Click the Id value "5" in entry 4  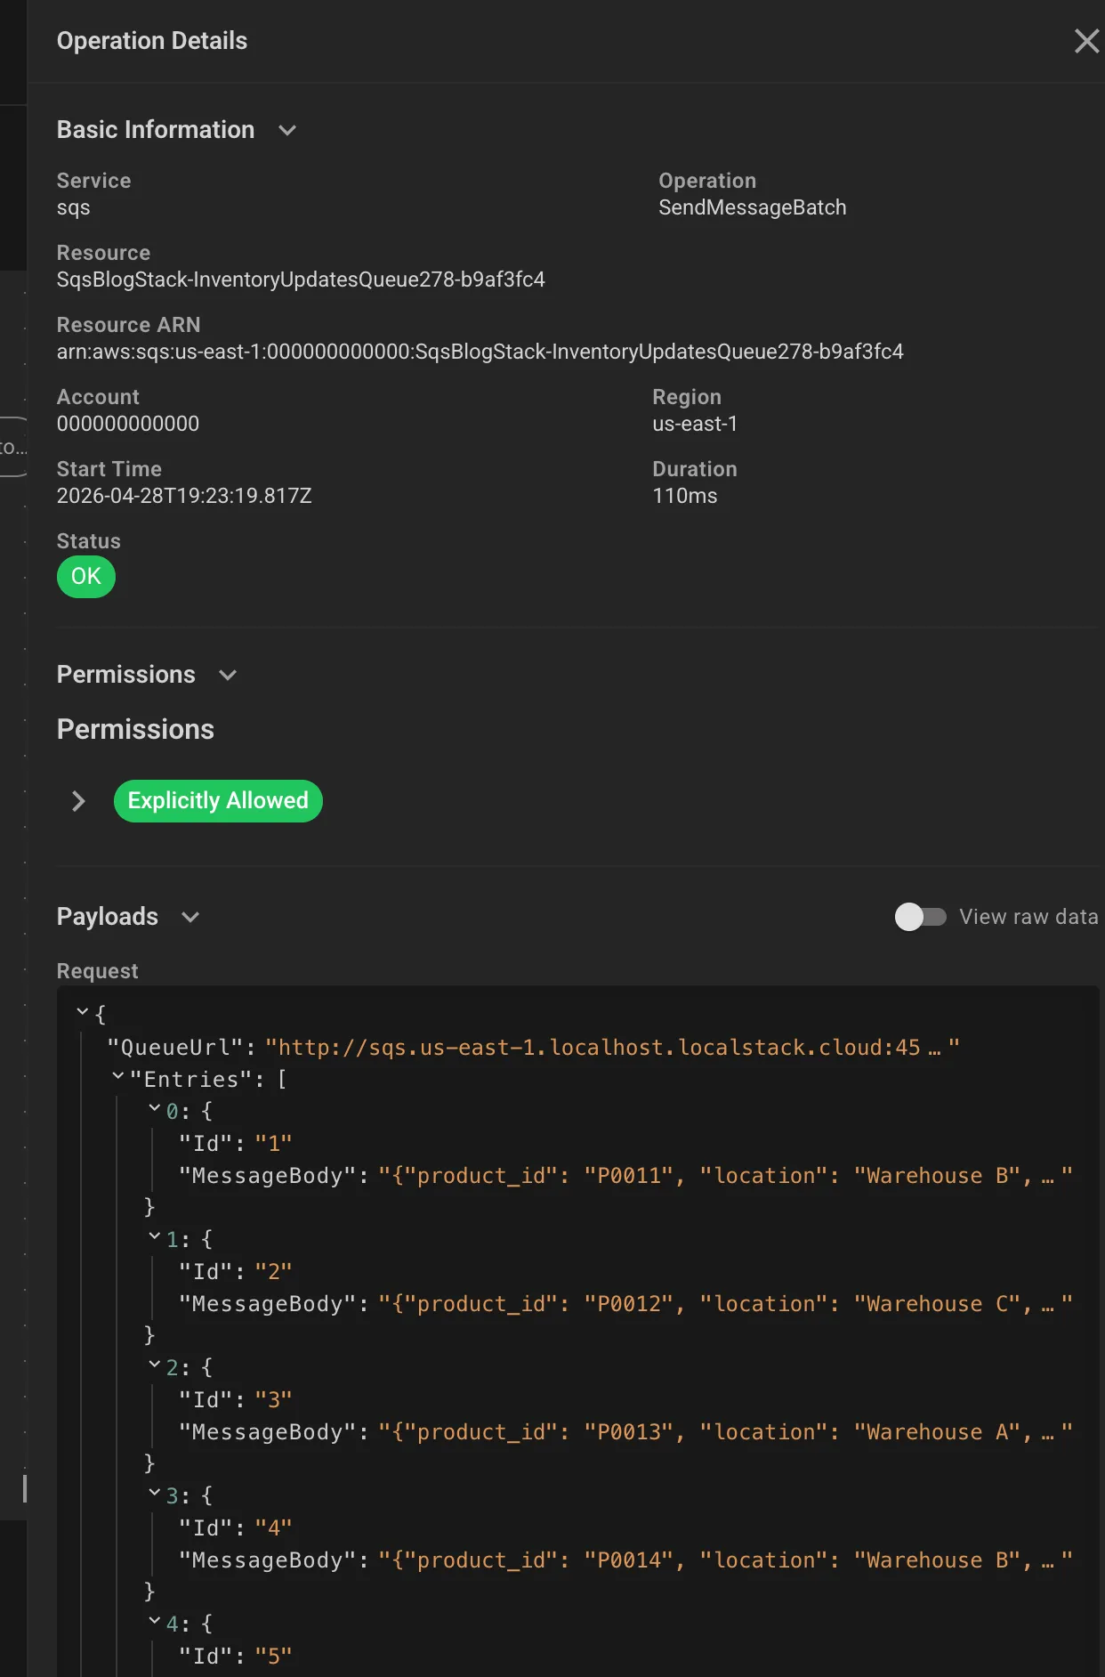pyautogui.click(x=273, y=1657)
